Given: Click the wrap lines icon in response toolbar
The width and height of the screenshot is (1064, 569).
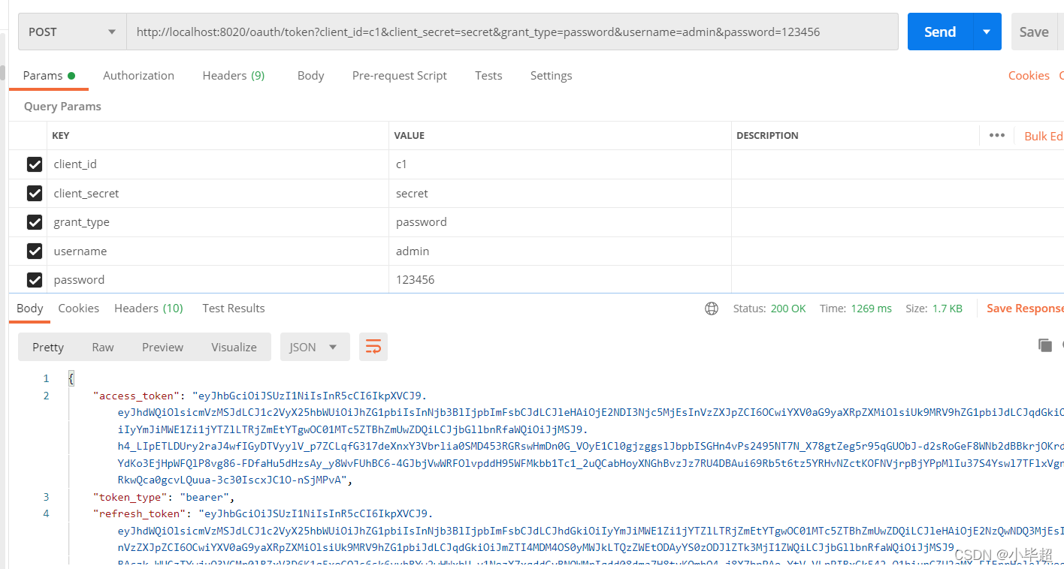Looking at the screenshot, I should tap(373, 347).
